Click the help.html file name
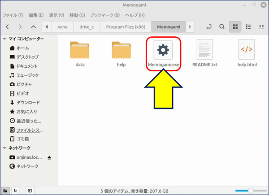 [247, 65]
